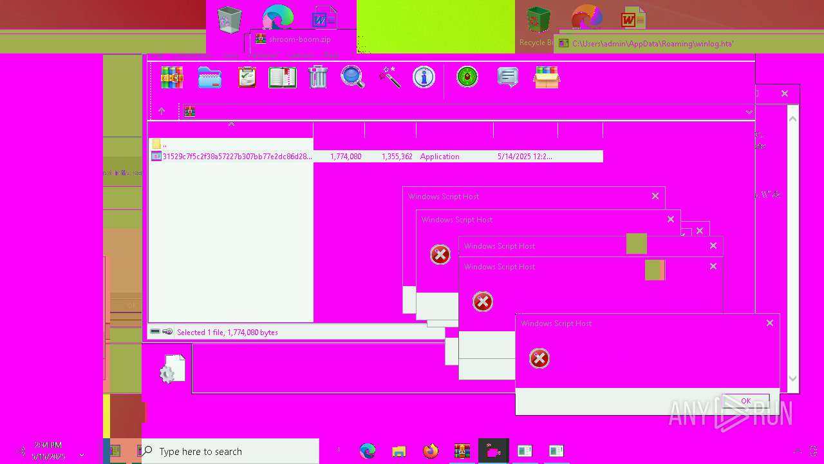Open the WinRAR Comment speech-bubble icon
The width and height of the screenshot is (824, 464).
[x=508, y=78]
